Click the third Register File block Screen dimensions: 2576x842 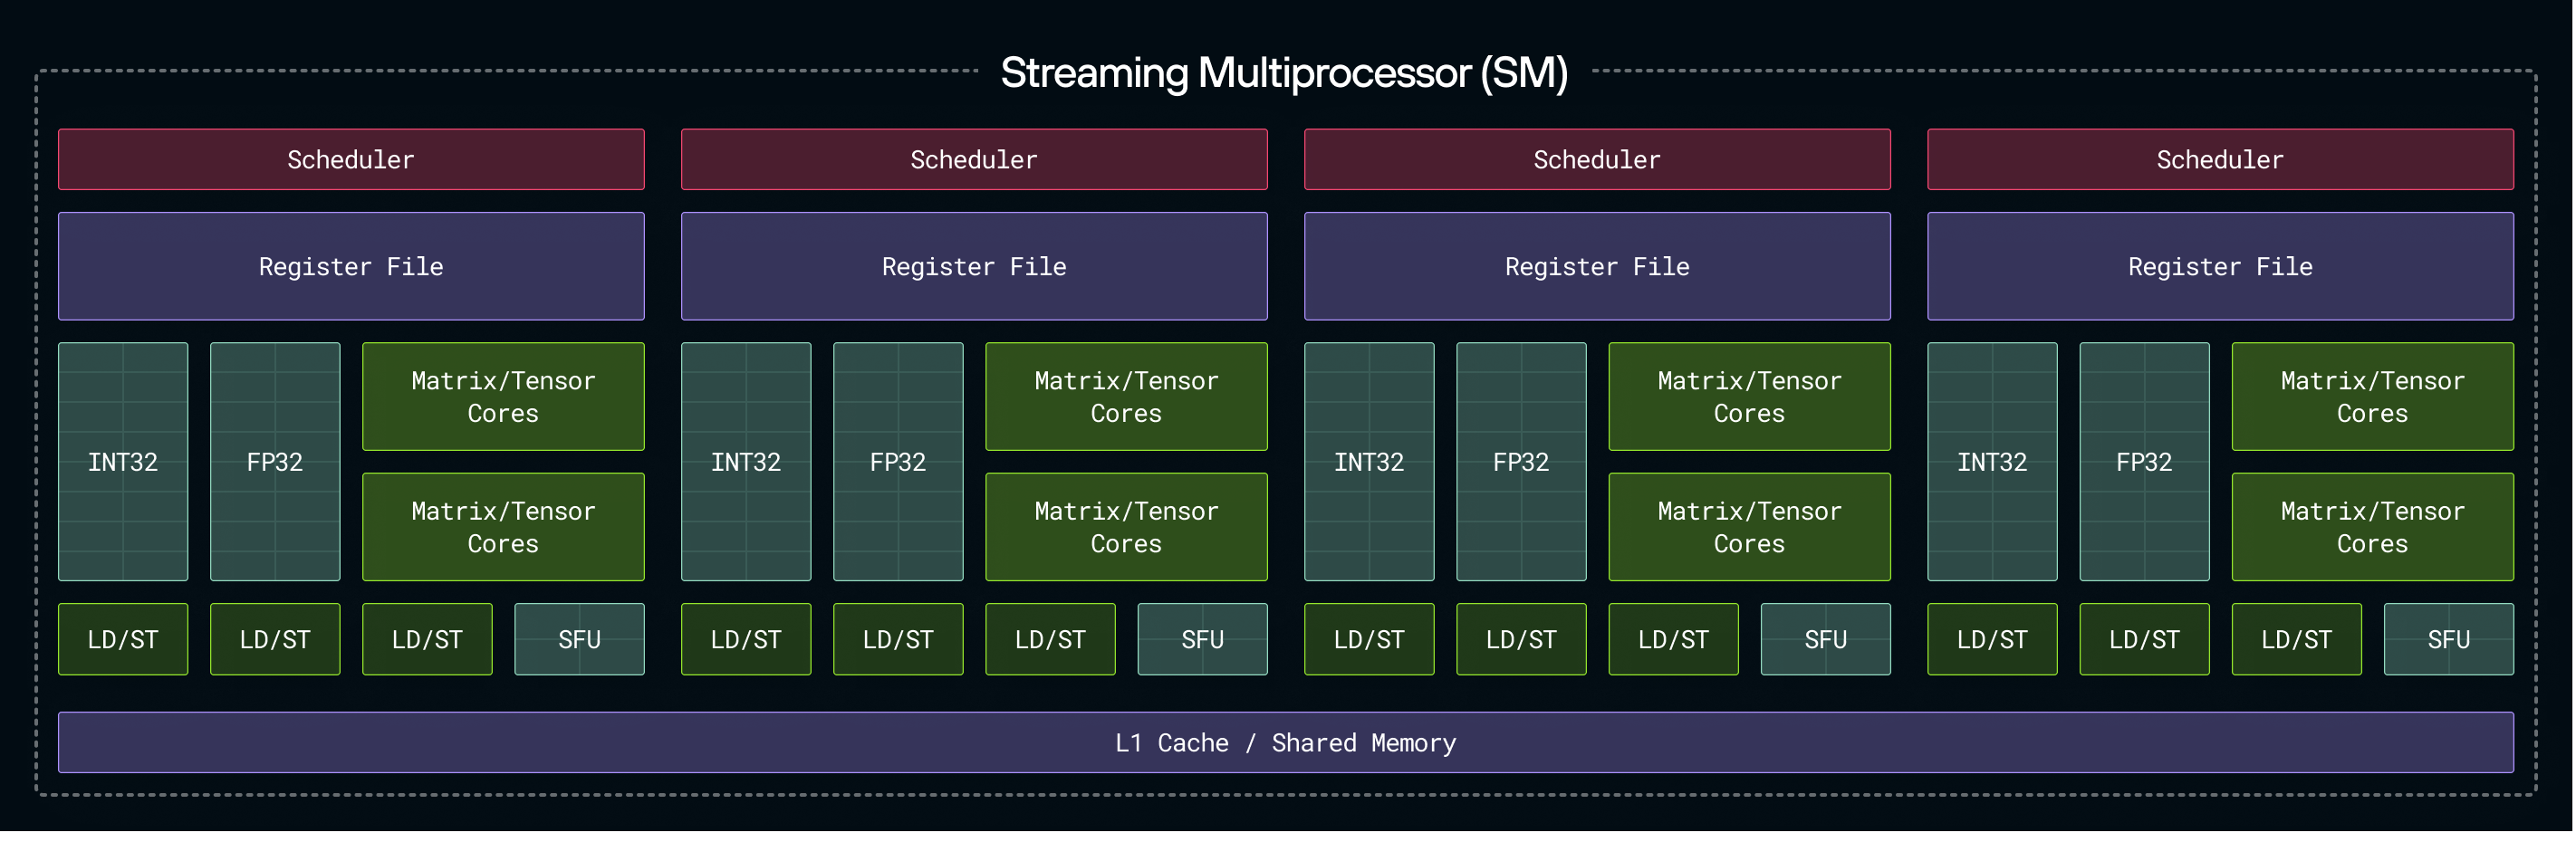(1597, 266)
